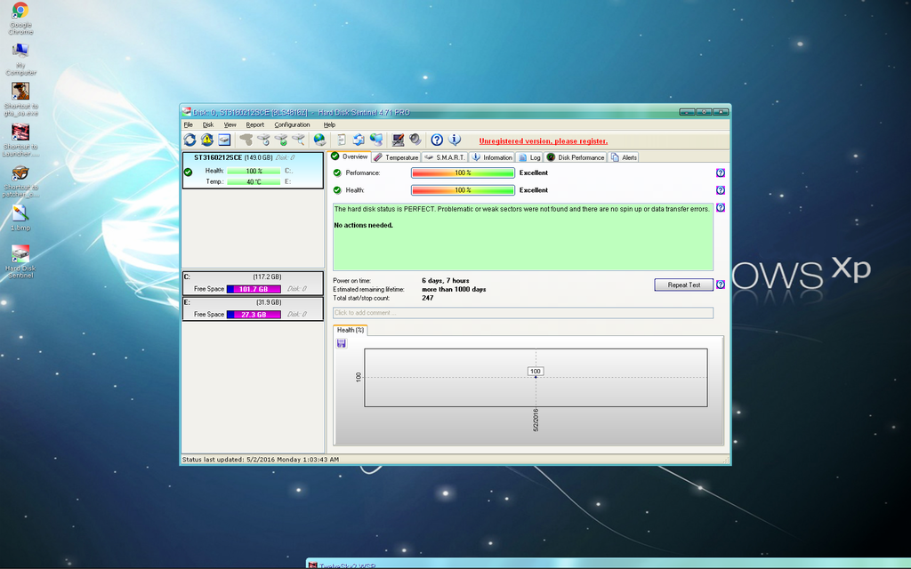Click the globe icon in the toolbar
This screenshot has height=569, width=911.
(x=320, y=140)
